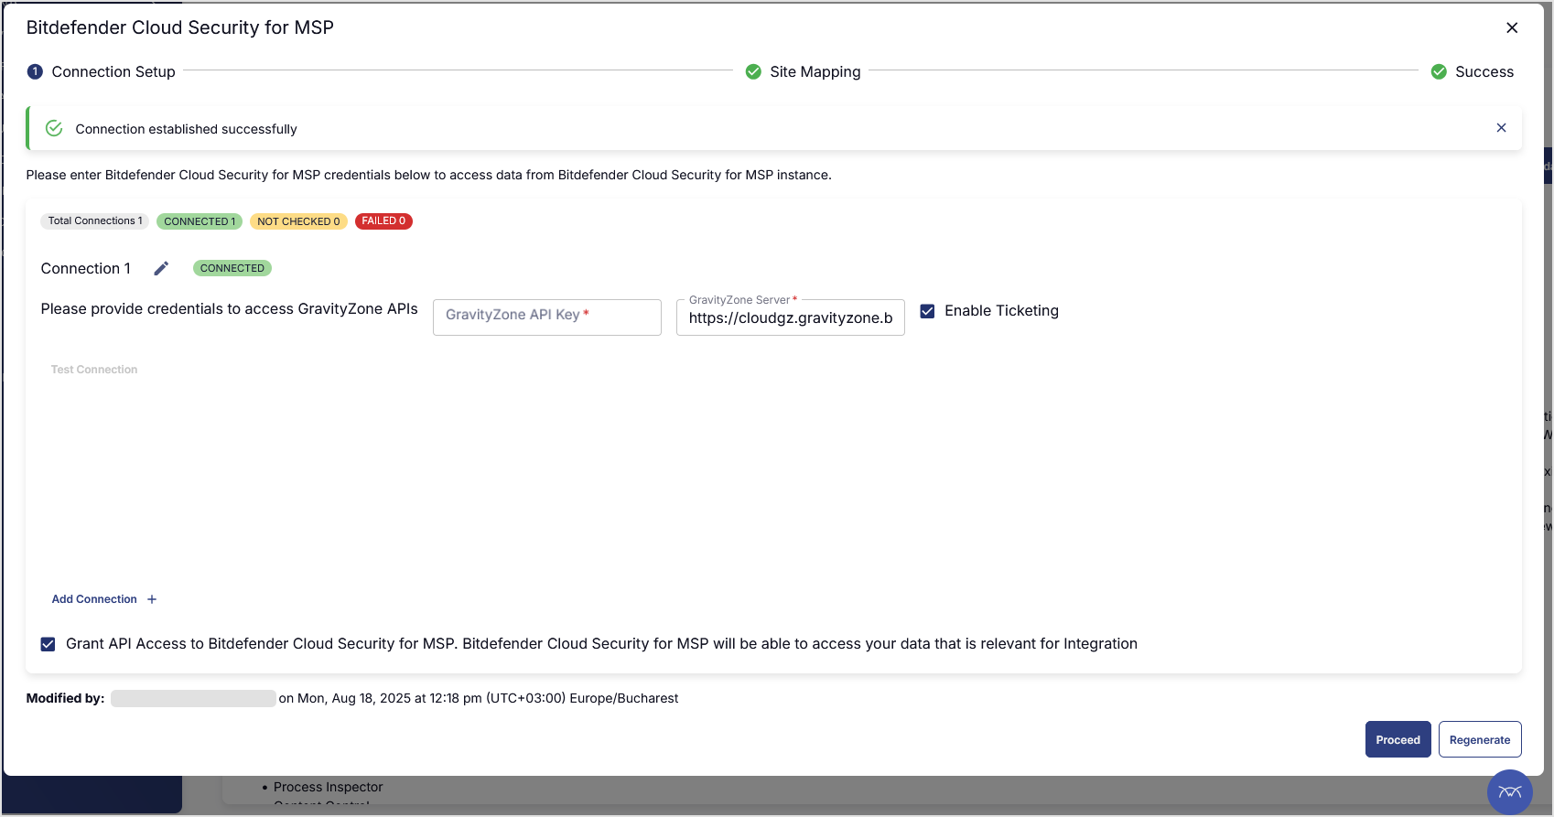Click the NOT CHECKED 0 badge
Image resolution: width=1554 pixels, height=817 pixels.
(x=298, y=221)
